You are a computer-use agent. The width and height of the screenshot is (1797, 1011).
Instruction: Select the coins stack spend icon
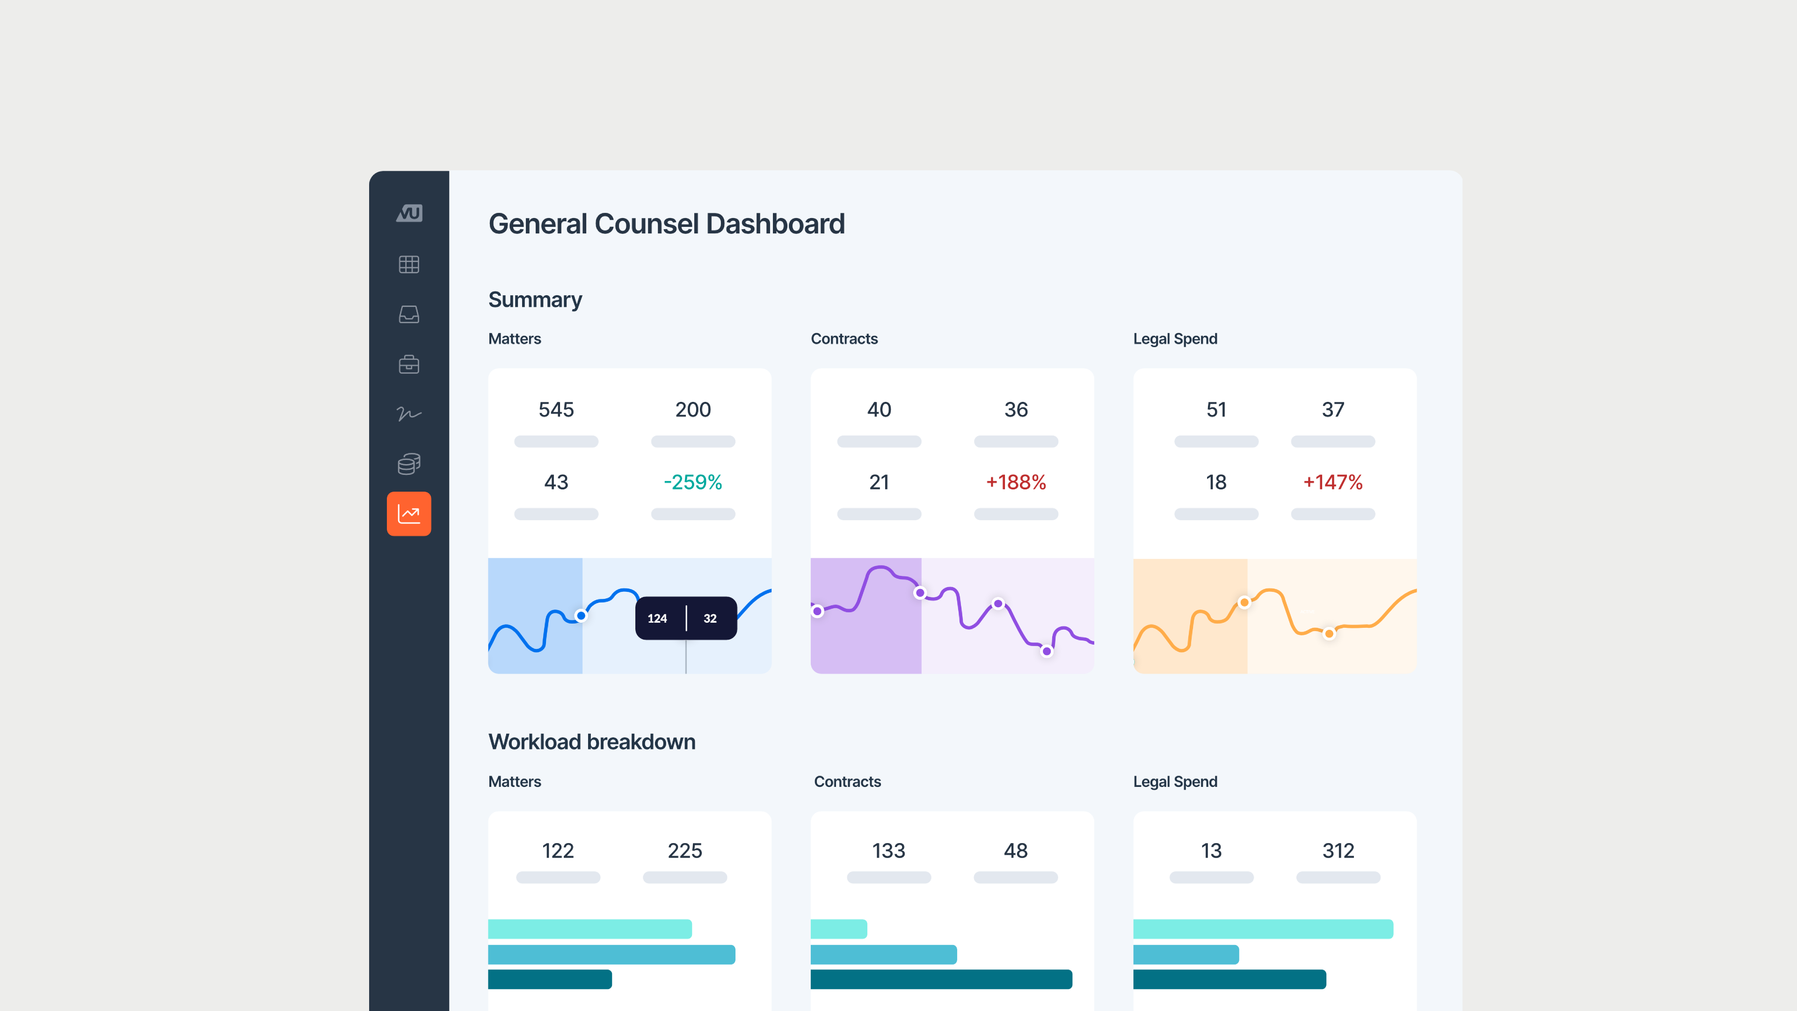pos(409,464)
